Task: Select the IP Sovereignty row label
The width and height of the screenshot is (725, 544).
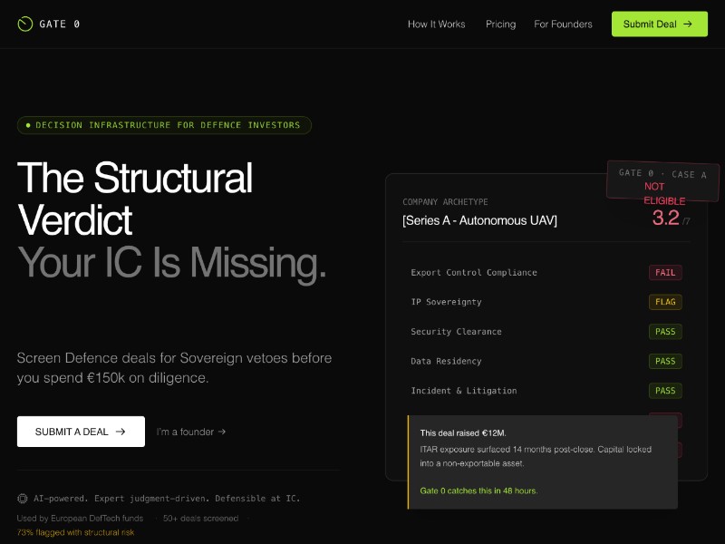Action: click(446, 302)
